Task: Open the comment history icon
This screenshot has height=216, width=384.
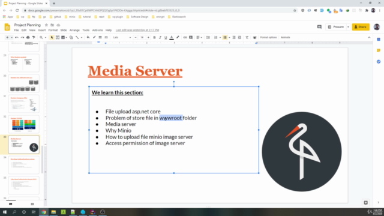Action: coord(319,27)
